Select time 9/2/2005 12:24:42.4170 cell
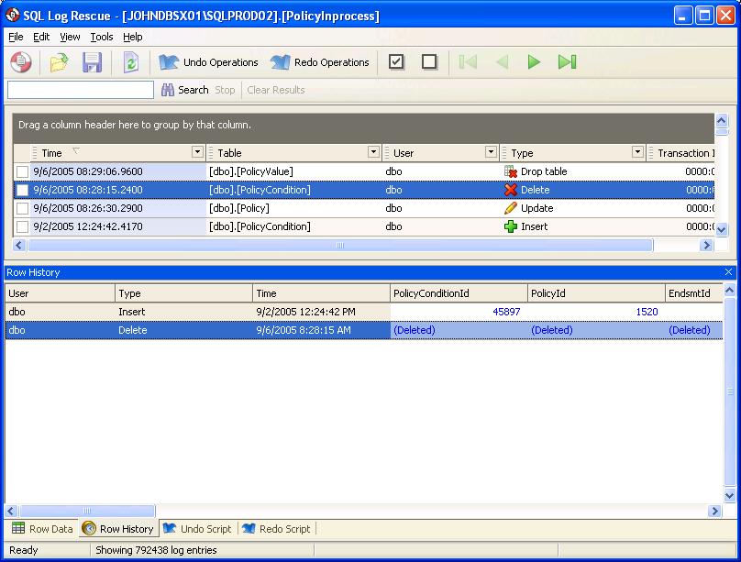The image size is (741, 562). click(x=118, y=226)
